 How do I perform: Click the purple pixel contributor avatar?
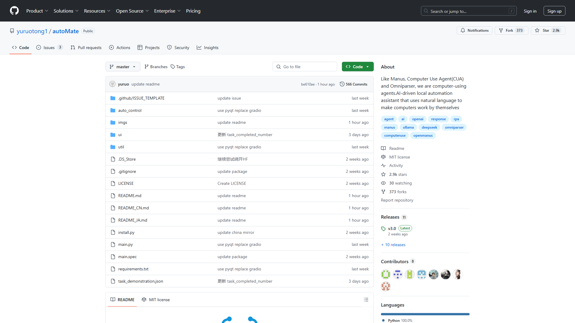(x=398, y=274)
